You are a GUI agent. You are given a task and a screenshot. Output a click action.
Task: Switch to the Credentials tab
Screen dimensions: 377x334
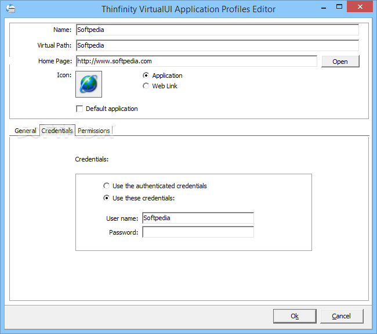point(57,131)
